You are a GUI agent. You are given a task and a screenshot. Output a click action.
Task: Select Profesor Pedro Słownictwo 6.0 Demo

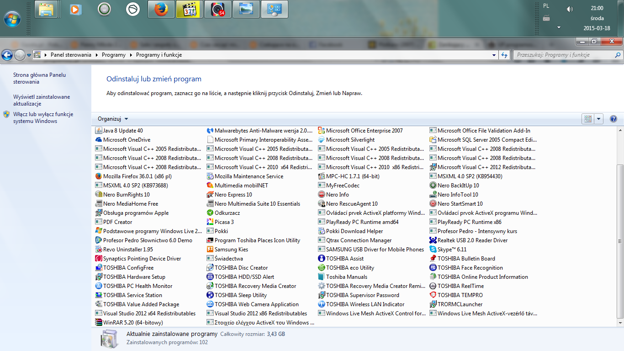[144, 240]
